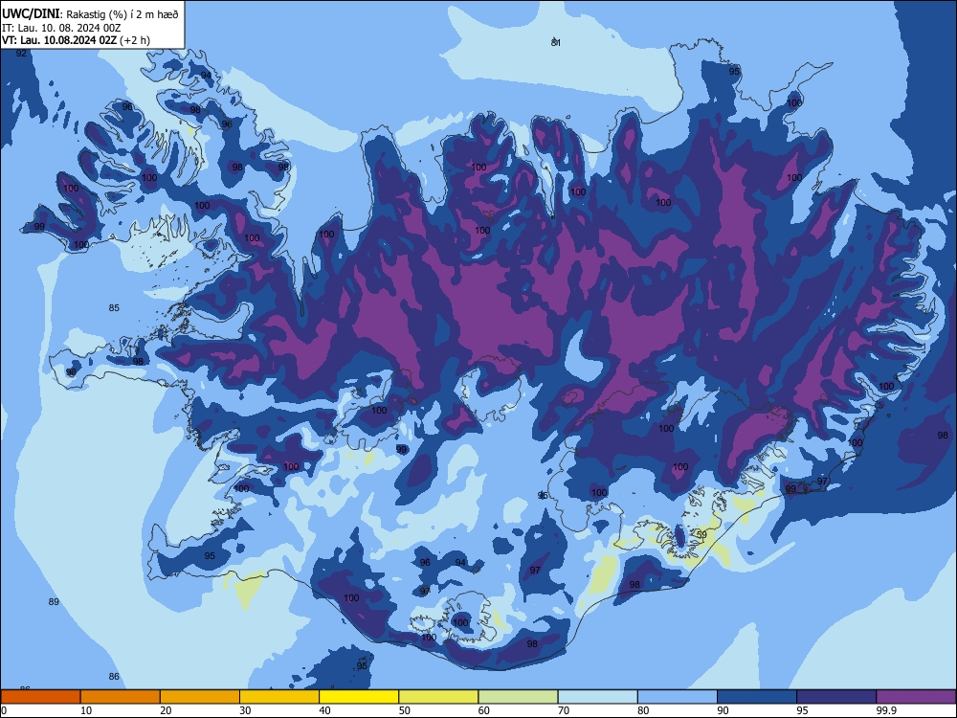Viewport: 957px width, 718px height.
Task: Pick the pale green 60–70 legend swatch
Action: click(518, 697)
